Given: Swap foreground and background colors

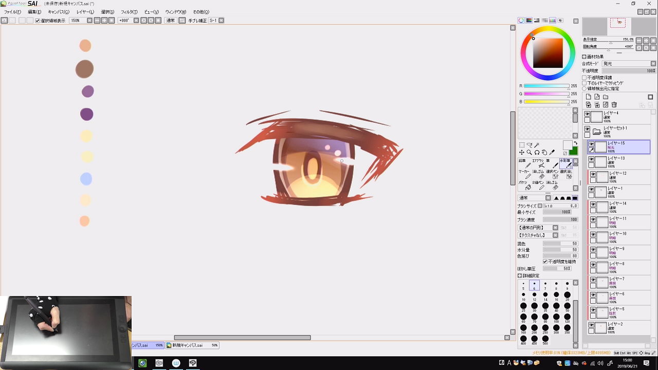Looking at the screenshot, I should [575, 143].
